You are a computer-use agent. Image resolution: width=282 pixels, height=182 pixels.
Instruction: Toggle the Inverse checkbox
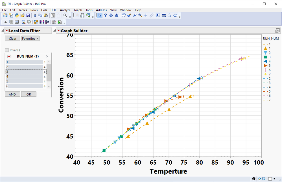(7, 50)
